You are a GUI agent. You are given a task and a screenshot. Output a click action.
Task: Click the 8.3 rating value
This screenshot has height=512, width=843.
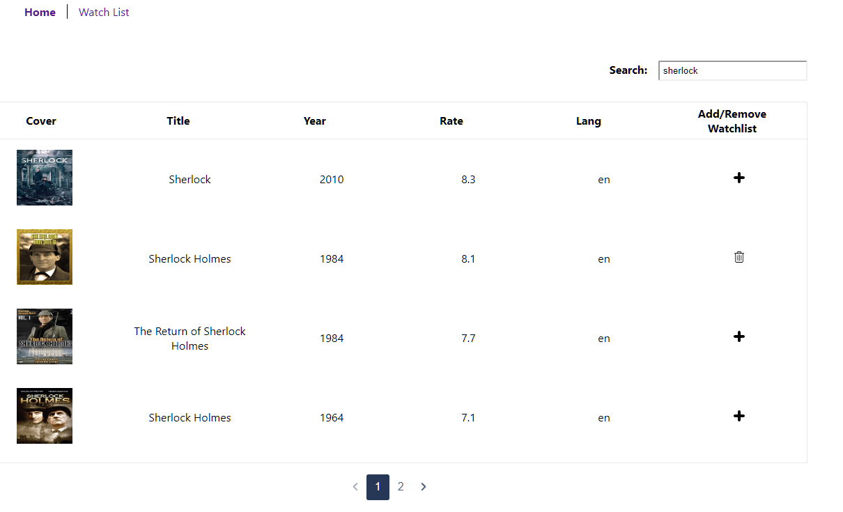(x=468, y=179)
